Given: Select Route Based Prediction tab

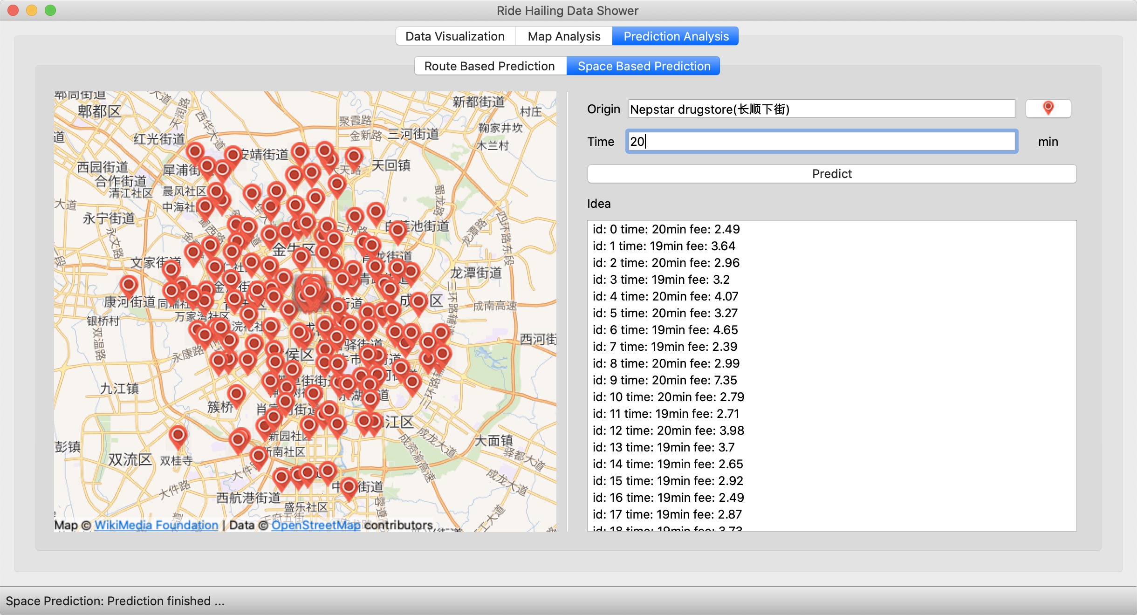Looking at the screenshot, I should tap(489, 66).
